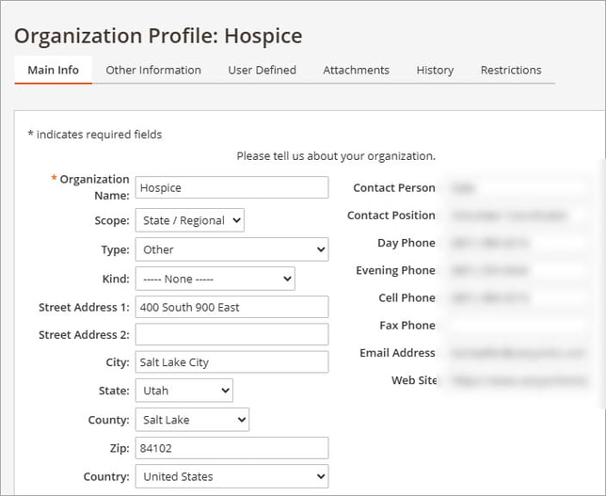The width and height of the screenshot is (606, 496).
Task: Click the 'Organization Profile: Hospice' heading
Action: pos(158,36)
